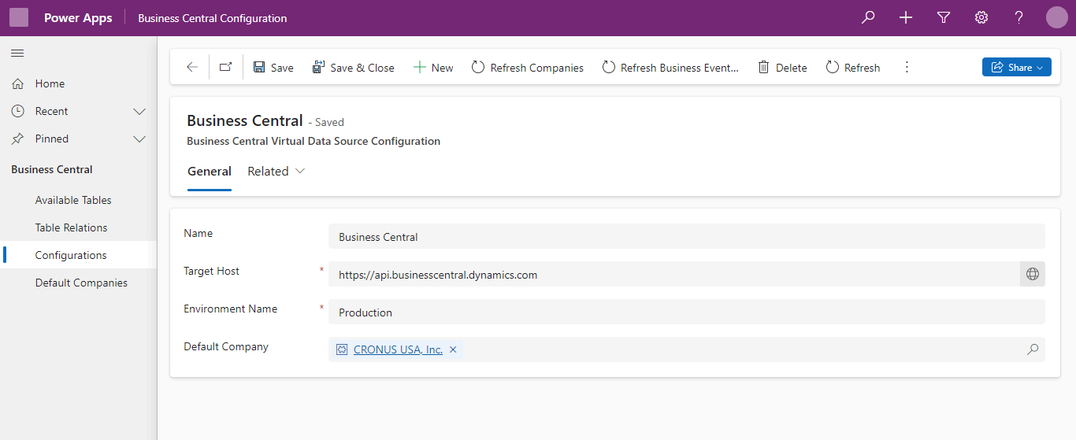This screenshot has height=440, width=1076.
Task: Open more commands vertical ellipsis
Action: click(x=907, y=68)
